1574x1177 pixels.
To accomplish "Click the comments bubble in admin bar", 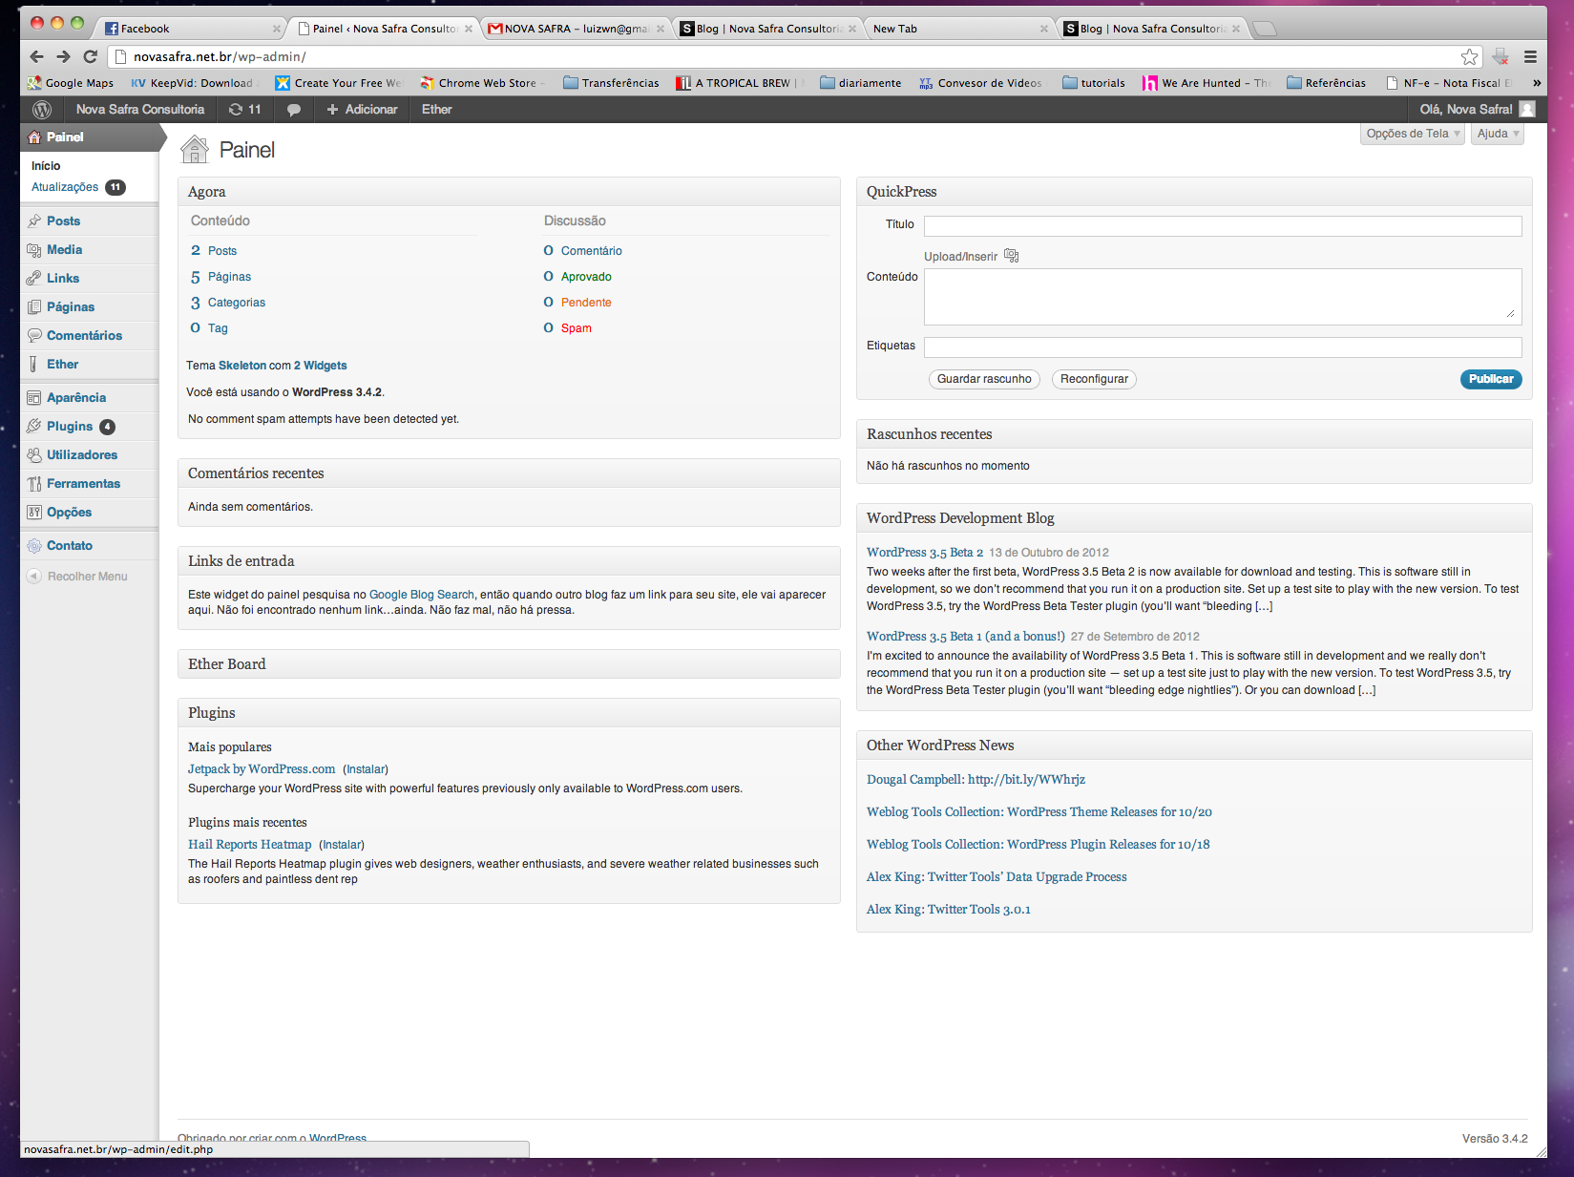I will [294, 110].
